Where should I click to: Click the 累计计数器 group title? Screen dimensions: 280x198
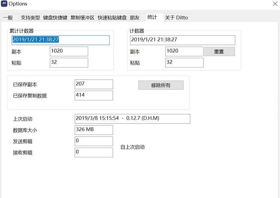click(x=21, y=31)
